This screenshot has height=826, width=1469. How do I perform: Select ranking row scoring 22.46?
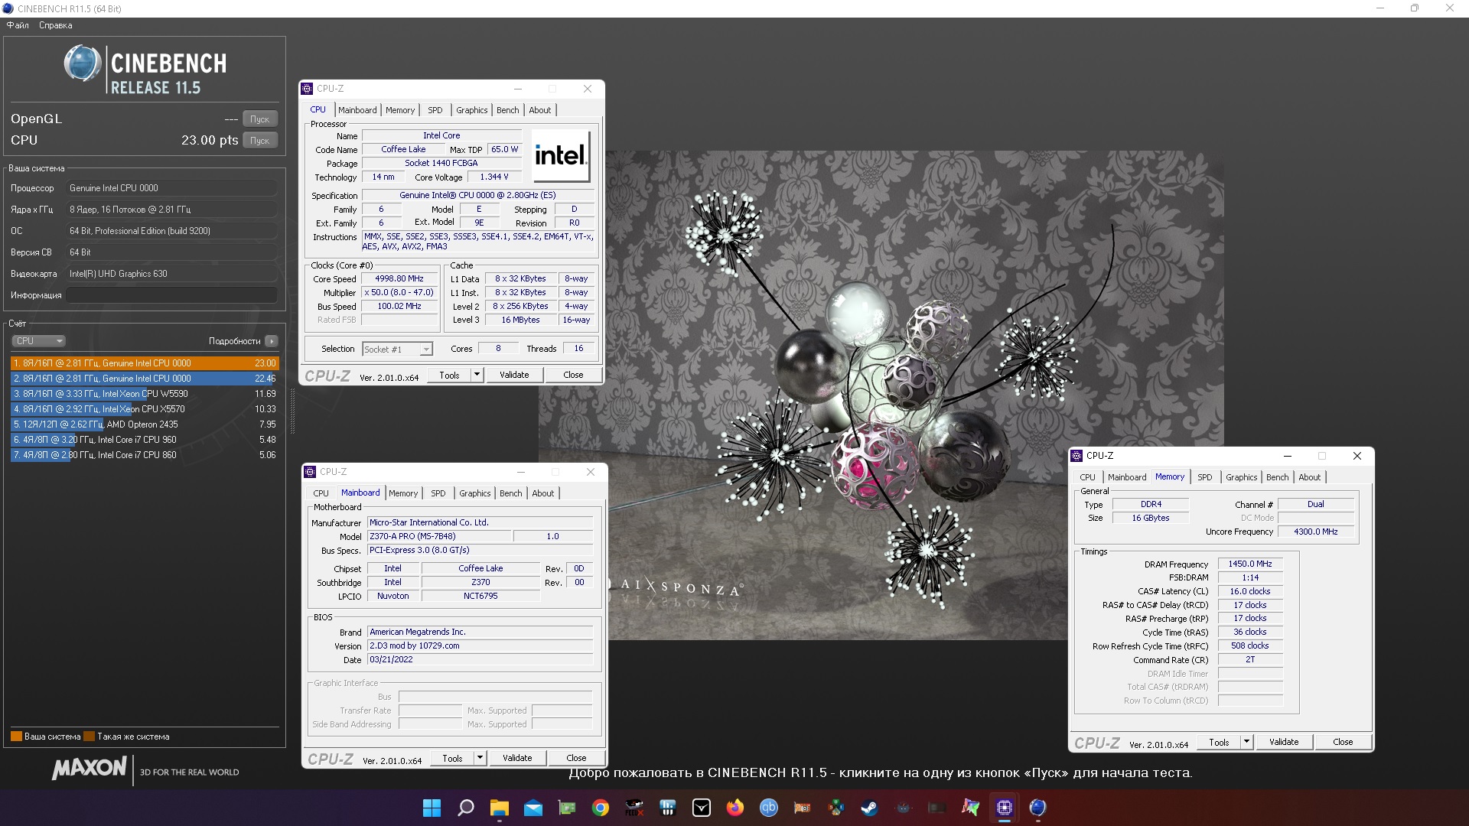point(145,379)
